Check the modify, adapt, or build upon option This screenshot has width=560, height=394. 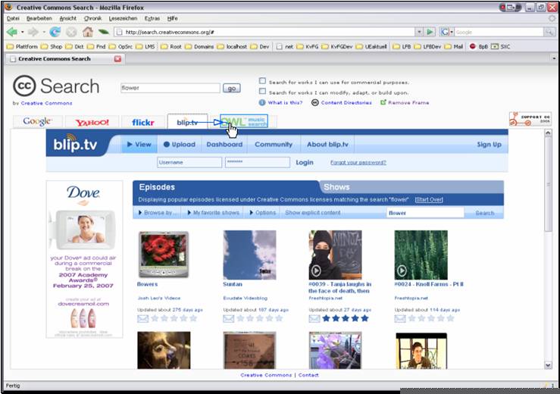click(x=262, y=91)
